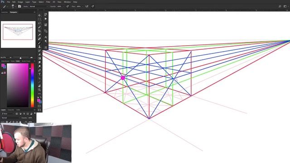
Task: Swap foreground and background colors
Action: (x=41, y=97)
